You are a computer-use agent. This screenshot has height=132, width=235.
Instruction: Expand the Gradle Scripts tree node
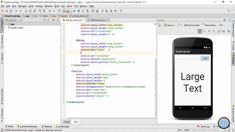[x=5, y=28]
